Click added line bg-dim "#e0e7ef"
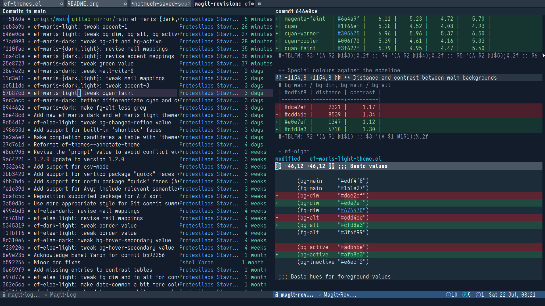Screen dimensions: 545x306 click(x=409, y=203)
